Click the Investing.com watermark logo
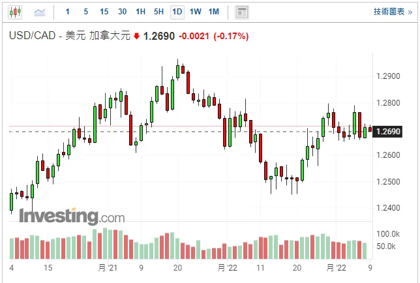 pyautogui.click(x=72, y=216)
